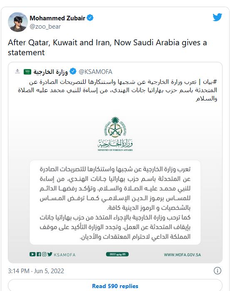The image size is (240, 291).
Task: Click the YouTube icon in image footer
Action: coord(32,254)
